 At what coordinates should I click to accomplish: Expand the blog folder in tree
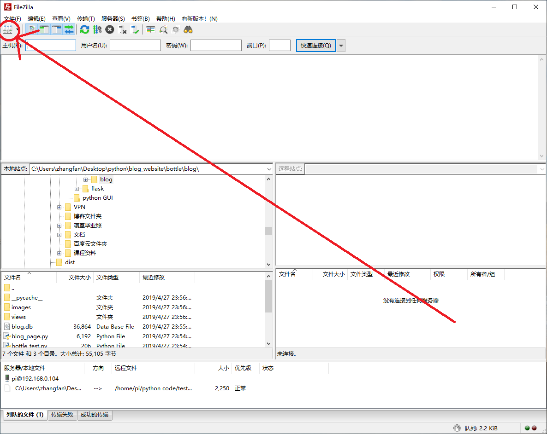(x=85, y=179)
